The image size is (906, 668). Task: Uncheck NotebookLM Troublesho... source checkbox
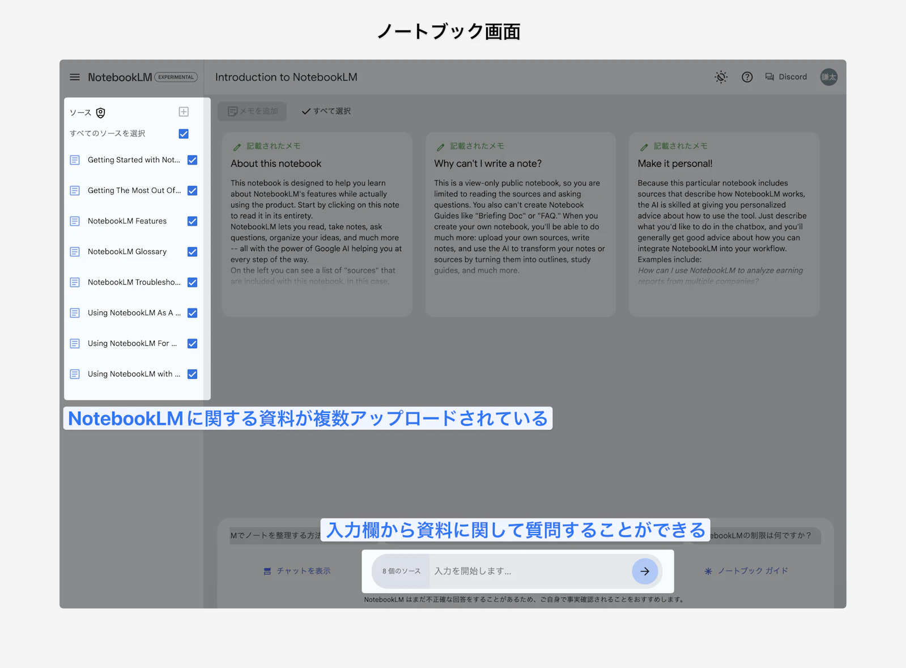(x=193, y=282)
